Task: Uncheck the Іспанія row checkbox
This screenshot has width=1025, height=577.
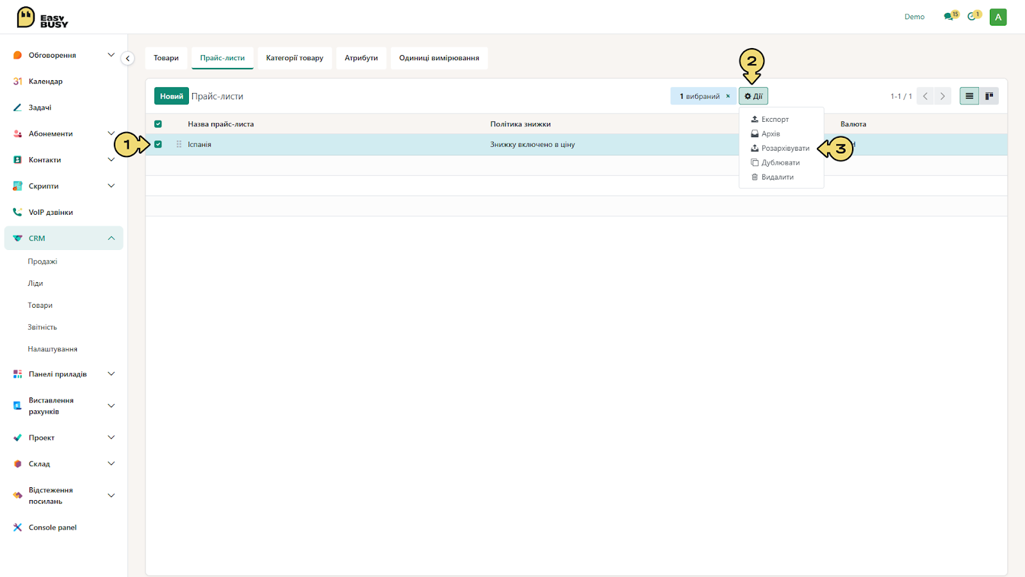Action: tap(158, 144)
